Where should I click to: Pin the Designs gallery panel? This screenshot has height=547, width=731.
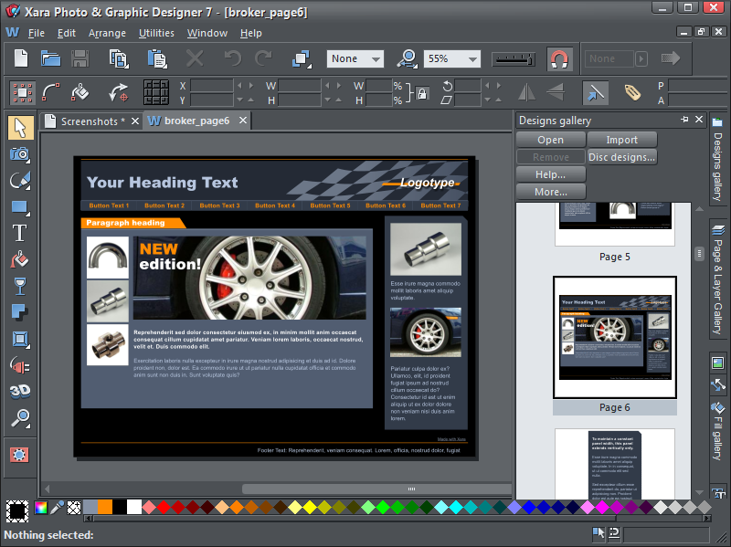[x=683, y=120]
